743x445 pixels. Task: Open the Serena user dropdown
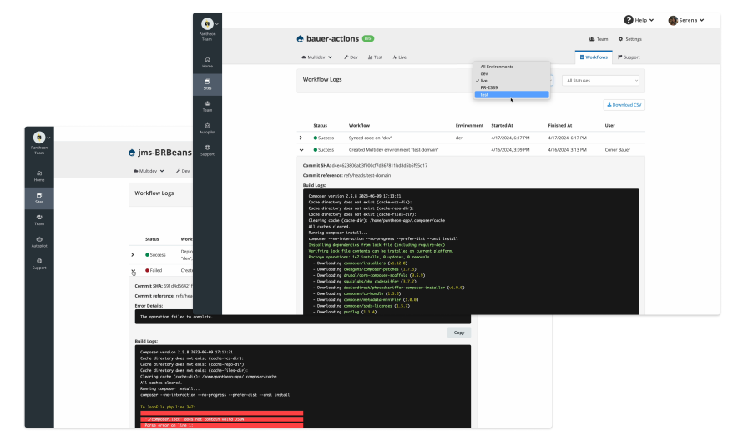coord(686,20)
